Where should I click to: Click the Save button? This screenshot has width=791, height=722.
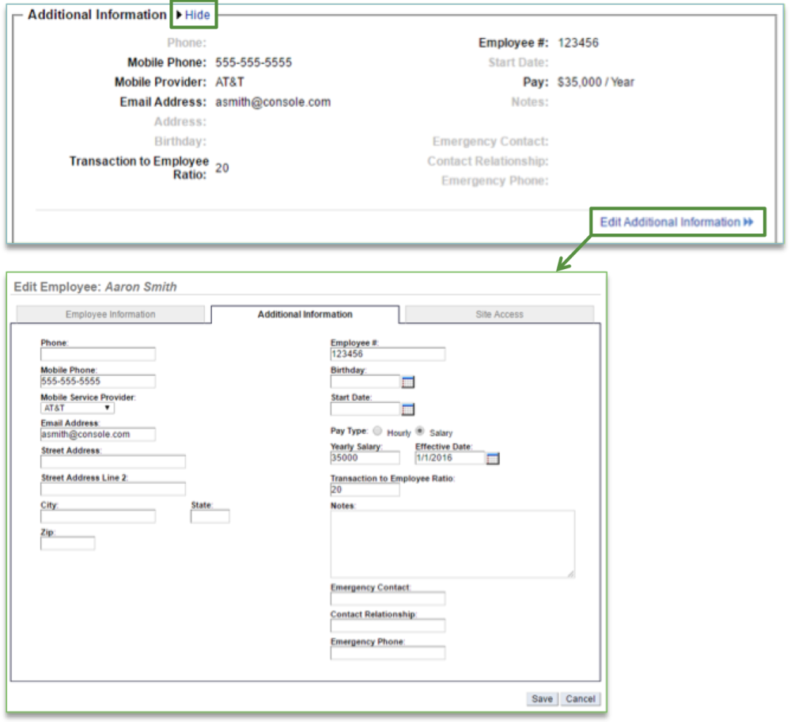tap(543, 699)
